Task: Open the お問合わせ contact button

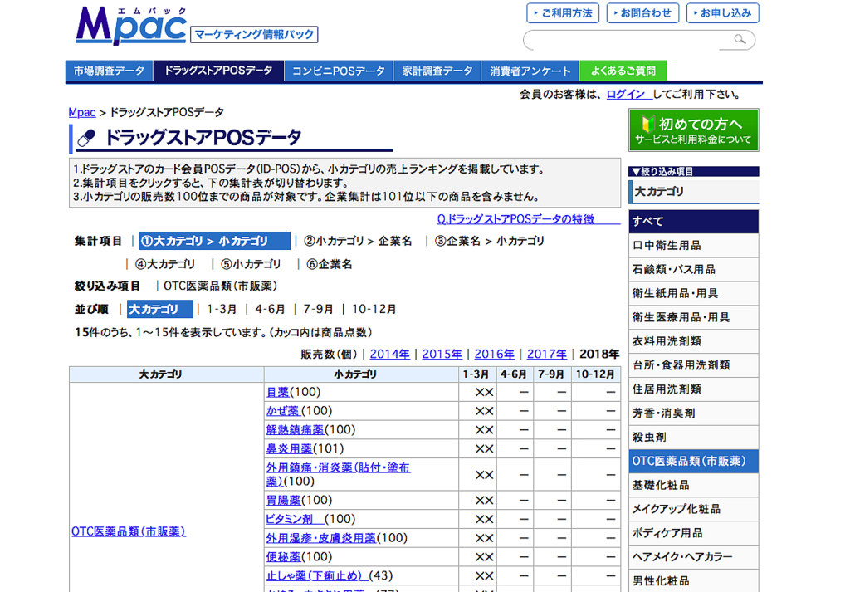Action: coord(642,13)
